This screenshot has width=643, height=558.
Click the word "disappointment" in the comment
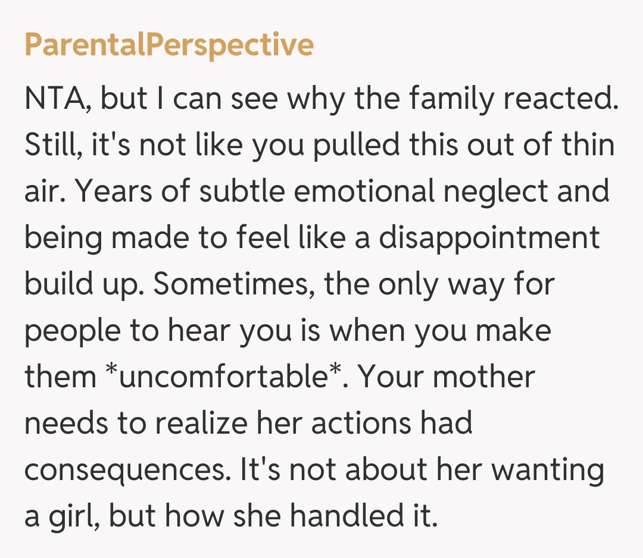coord(489,238)
